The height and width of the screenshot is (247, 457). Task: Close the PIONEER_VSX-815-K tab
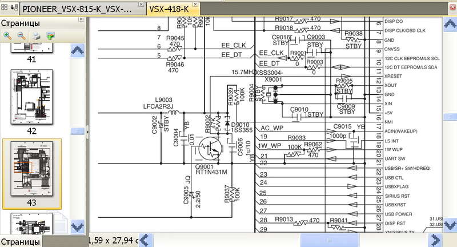click(x=141, y=5)
